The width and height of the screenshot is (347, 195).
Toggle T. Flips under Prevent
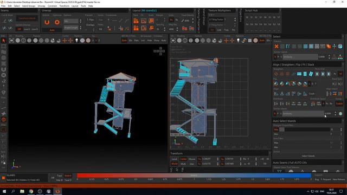click(91, 19)
